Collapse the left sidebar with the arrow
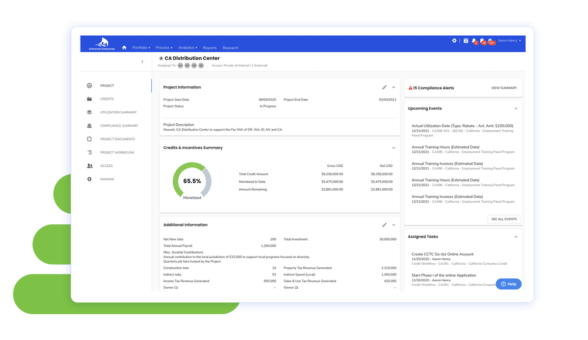The width and height of the screenshot is (588, 340). pyautogui.click(x=142, y=62)
